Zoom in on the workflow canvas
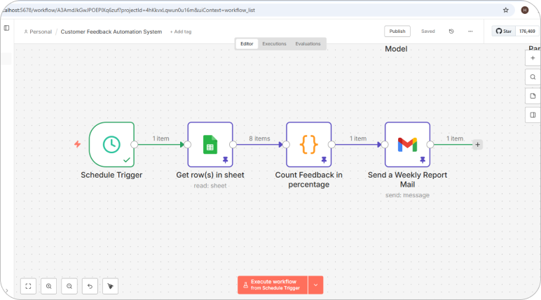The height and width of the screenshot is (300, 541). [x=49, y=285]
